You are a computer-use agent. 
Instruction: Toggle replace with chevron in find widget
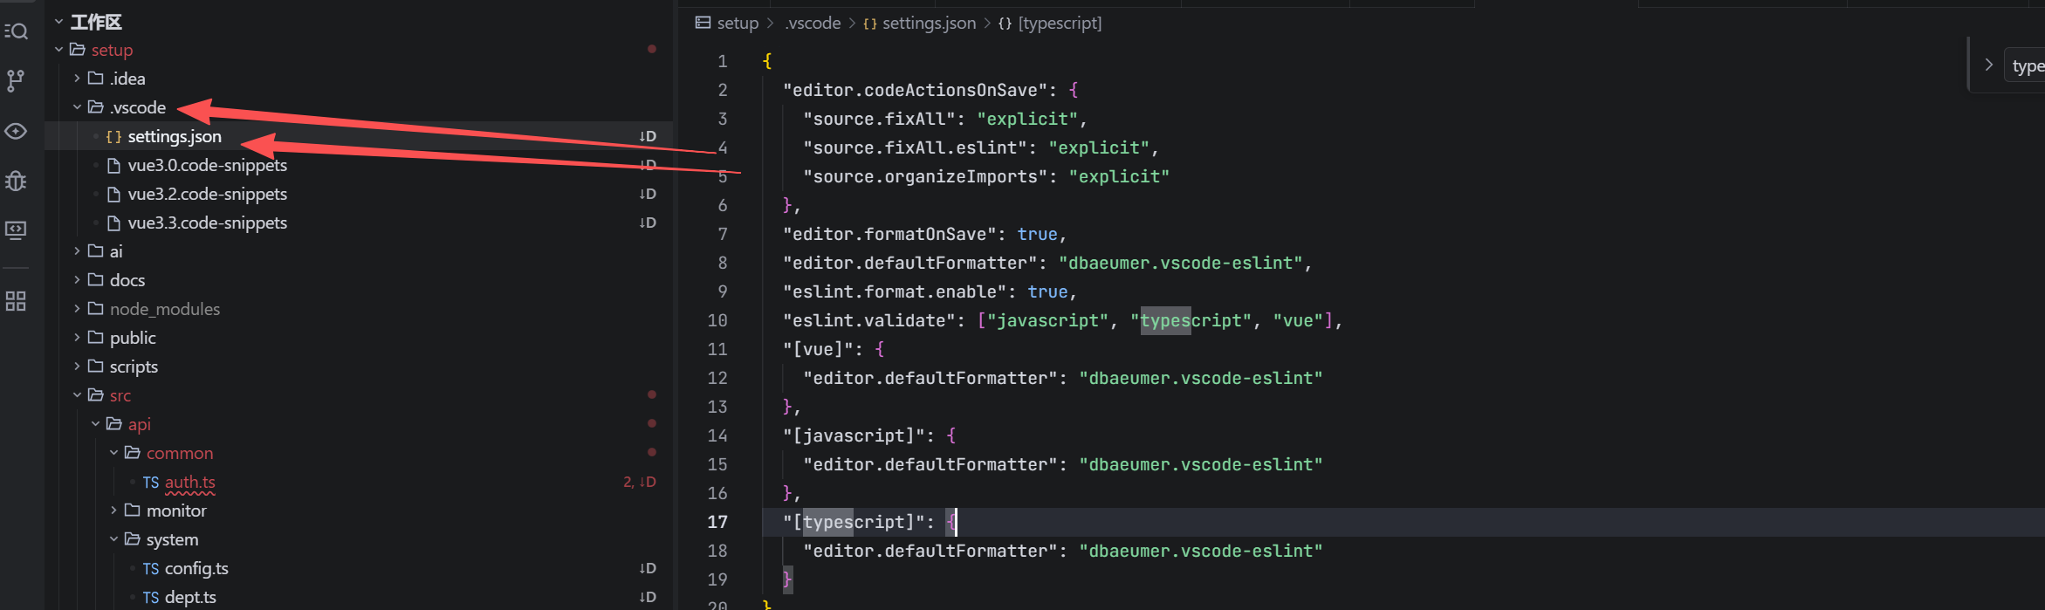(1988, 65)
